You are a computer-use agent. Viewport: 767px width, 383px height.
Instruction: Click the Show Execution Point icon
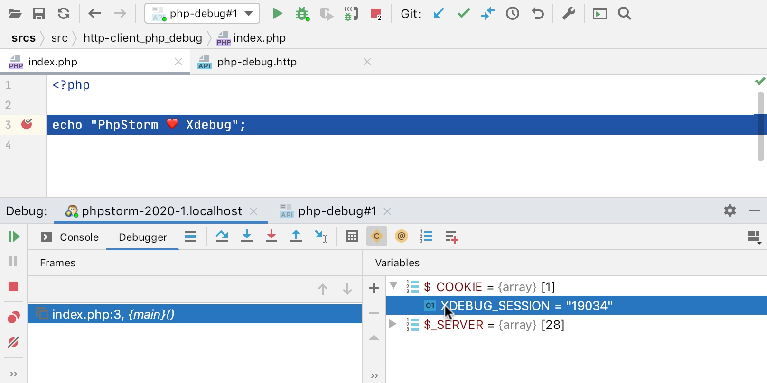pyautogui.click(x=191, y=237)
